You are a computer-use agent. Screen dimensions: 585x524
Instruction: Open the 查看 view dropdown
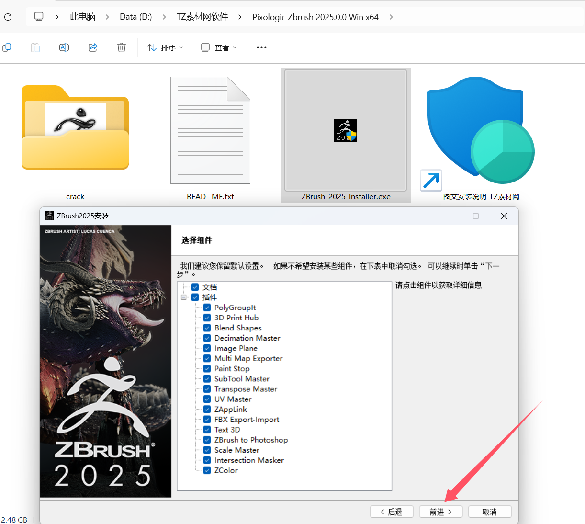tap(219, 47)
